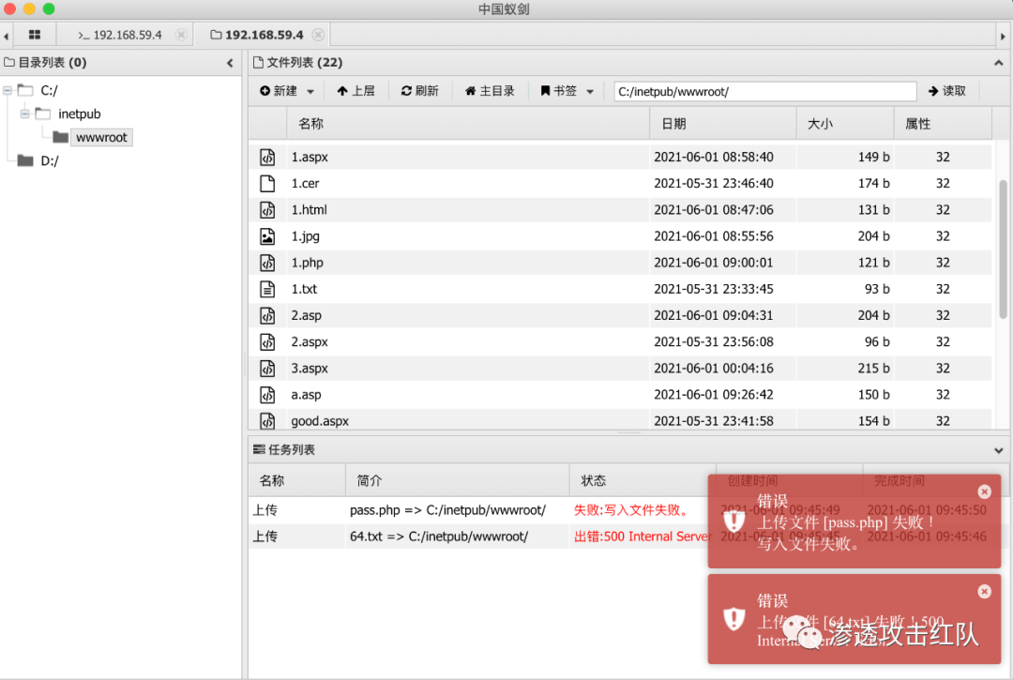Open the Bookmarks (书签) dropdown arrow
Image resolution: width=1013 pixels, height=680 pixels.
590,92
